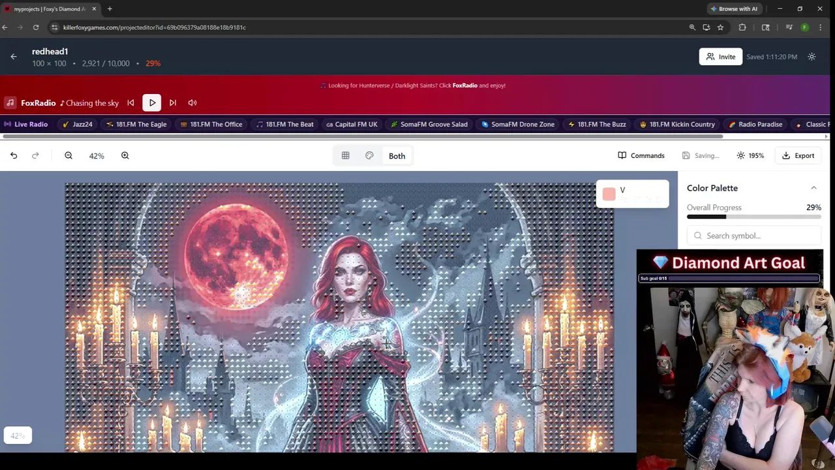This screenshot has height=470, width=835.
Task: Close the myprojects browser tab
Action: (x=94, y=8)
